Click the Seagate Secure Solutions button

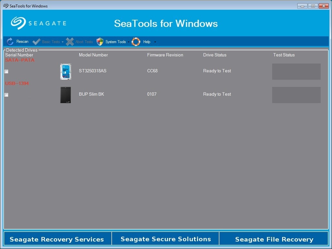(166, 239)
